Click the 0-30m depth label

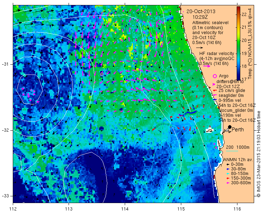pyautogui.click(x=237, y=164)
